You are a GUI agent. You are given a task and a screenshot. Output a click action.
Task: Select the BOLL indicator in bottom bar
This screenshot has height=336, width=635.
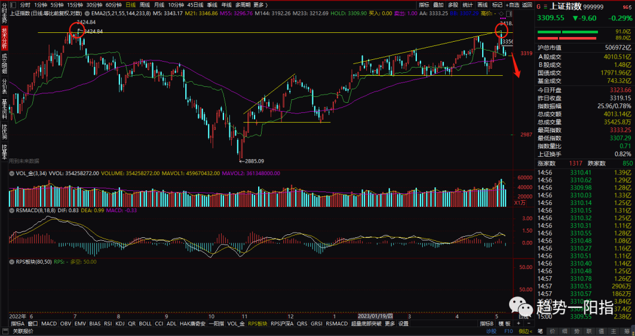(x=145, y=324)
